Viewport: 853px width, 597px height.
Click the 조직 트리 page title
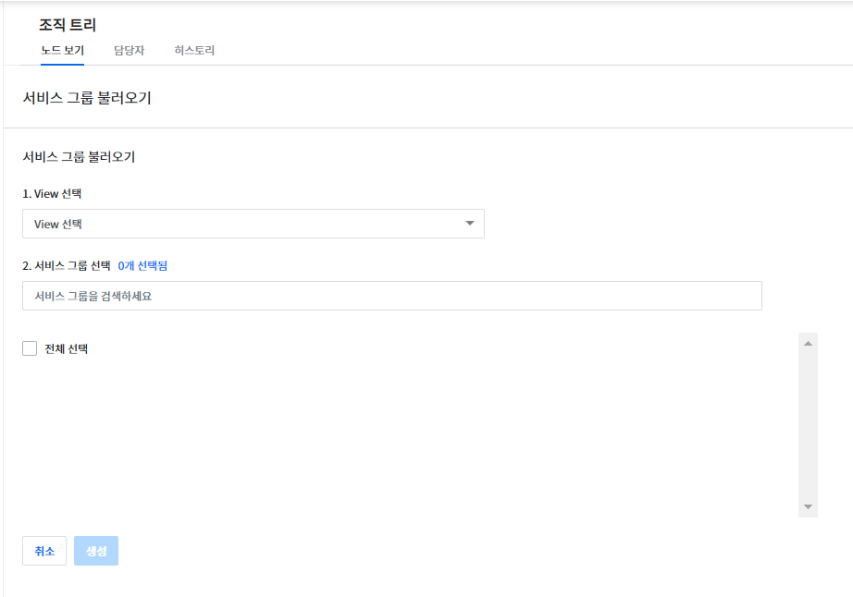pyautogui.click(x=68, y=25)
